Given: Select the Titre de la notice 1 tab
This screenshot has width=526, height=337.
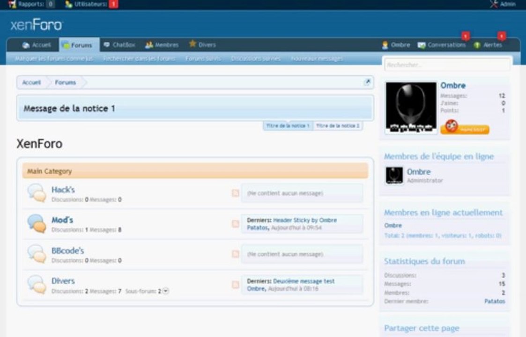Looking at the screenshot, I should pos(288,126).
